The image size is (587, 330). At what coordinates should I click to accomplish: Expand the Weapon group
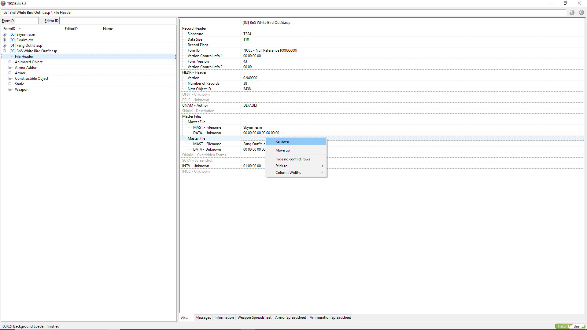pos(10,90)
